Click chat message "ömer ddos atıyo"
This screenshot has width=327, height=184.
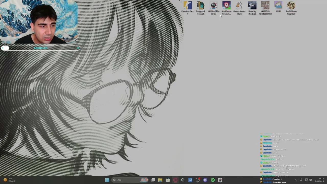[279, 182]
